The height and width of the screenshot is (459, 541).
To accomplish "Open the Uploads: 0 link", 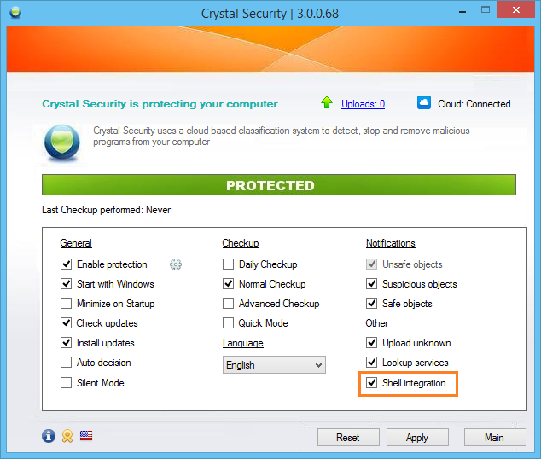I will [363, 104].
